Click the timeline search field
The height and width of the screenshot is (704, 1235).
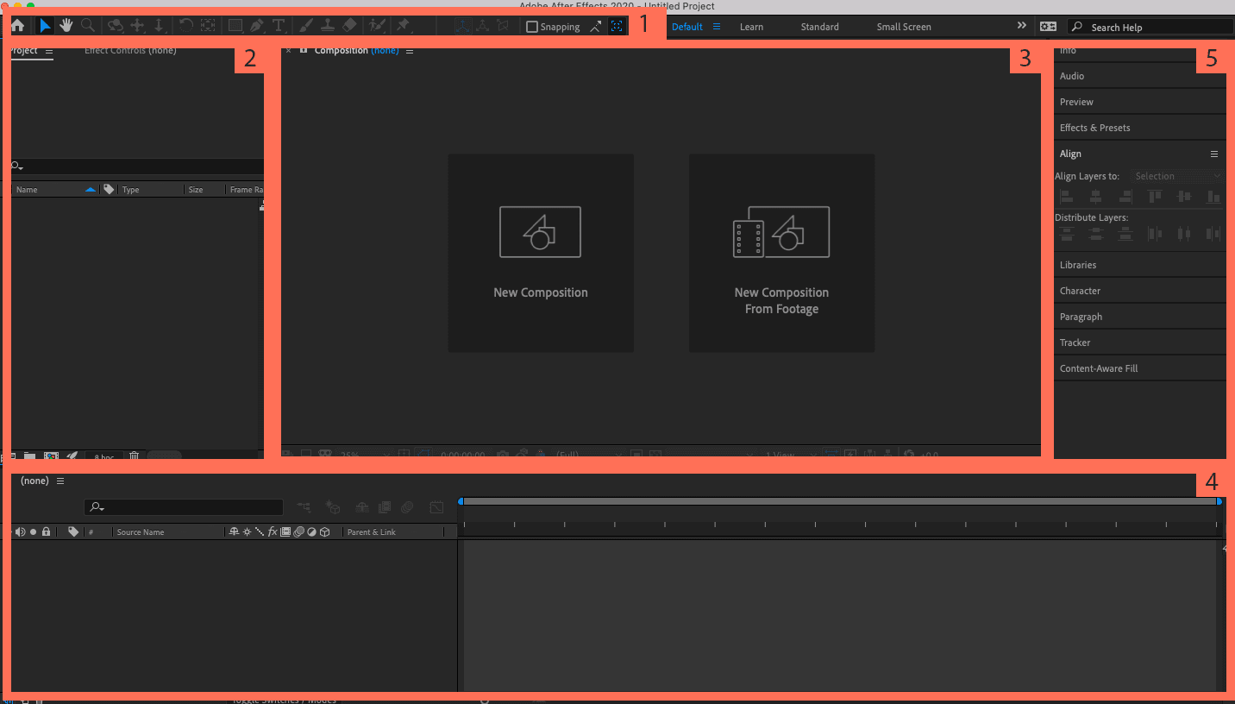(183, 507)
